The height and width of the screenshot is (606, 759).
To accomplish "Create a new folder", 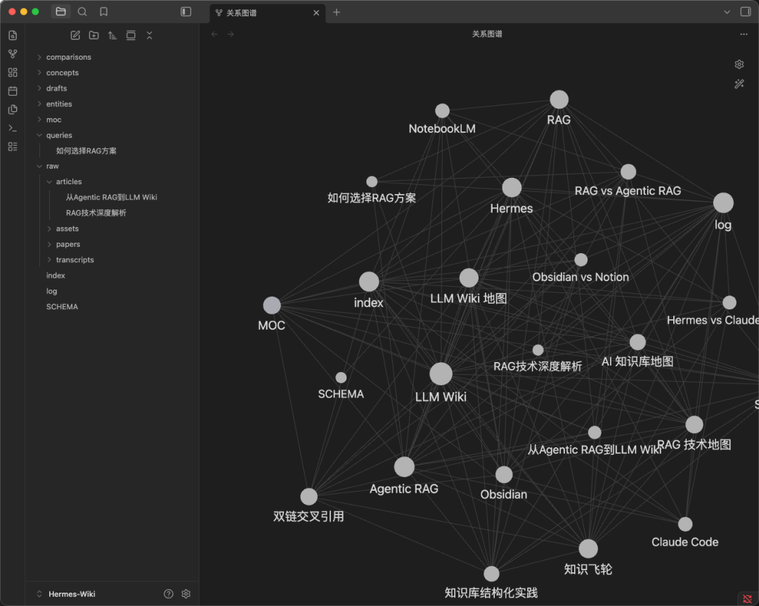I will [94, 35].
